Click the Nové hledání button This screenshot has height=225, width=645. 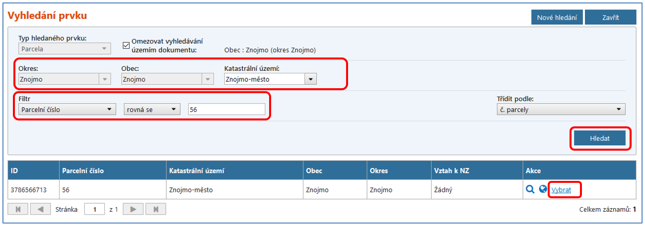tap(557, 17)
